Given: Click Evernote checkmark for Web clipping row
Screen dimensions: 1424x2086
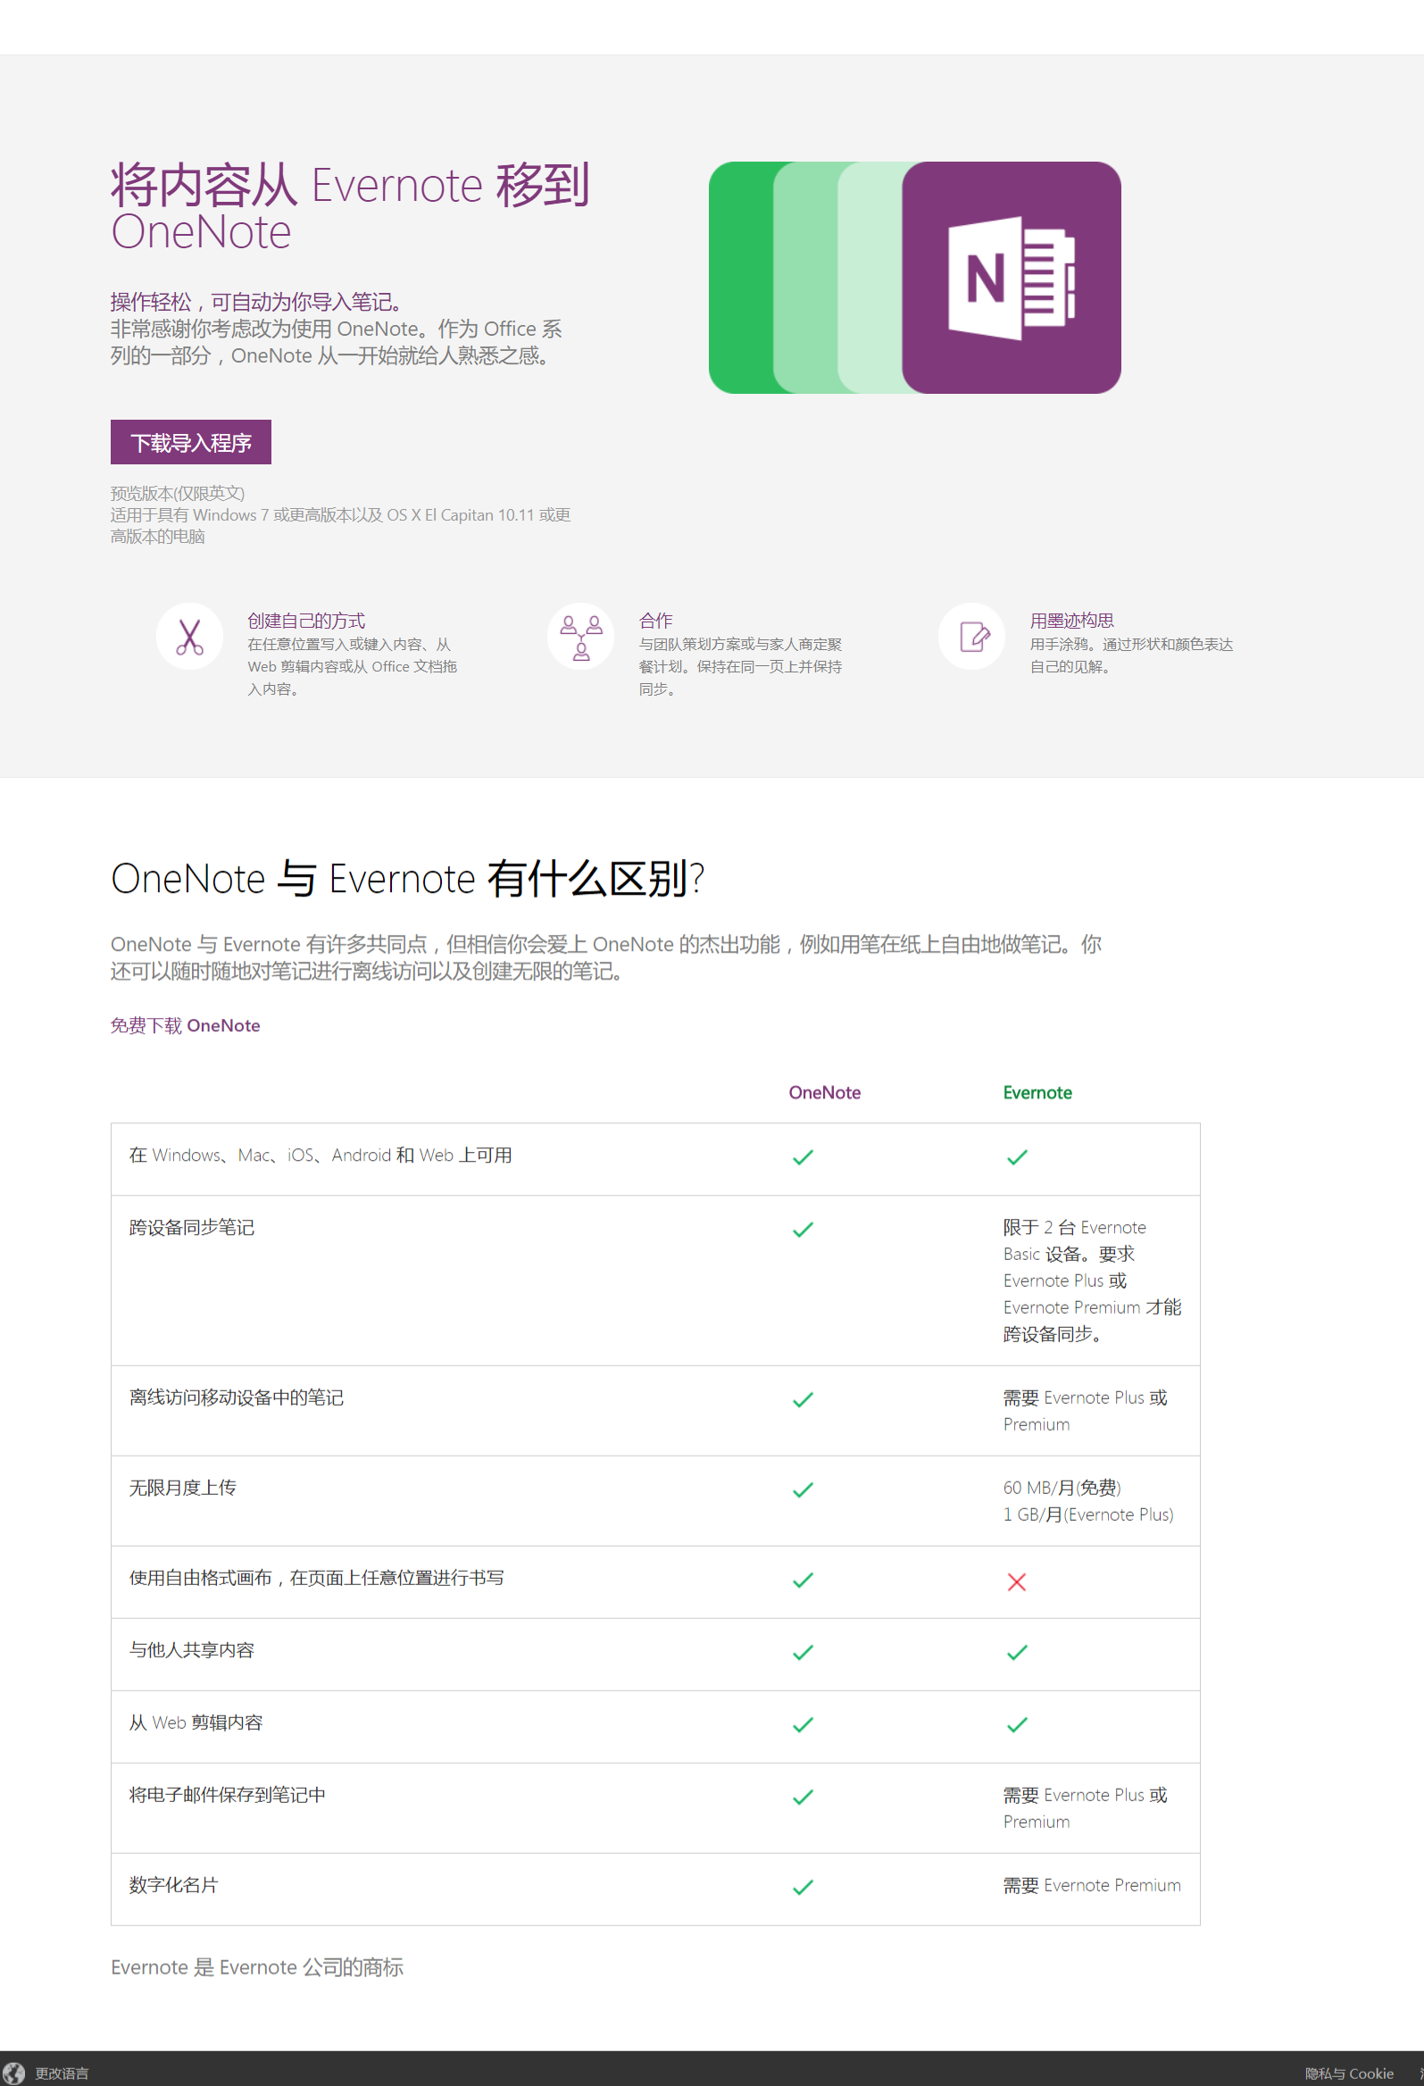Looking at the screenshot, I should 1016,1724.
